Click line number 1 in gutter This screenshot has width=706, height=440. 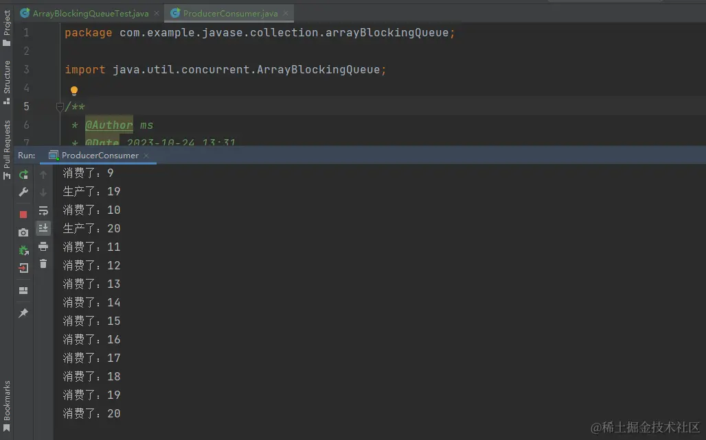pyautogui.click(x=26, y=32)
